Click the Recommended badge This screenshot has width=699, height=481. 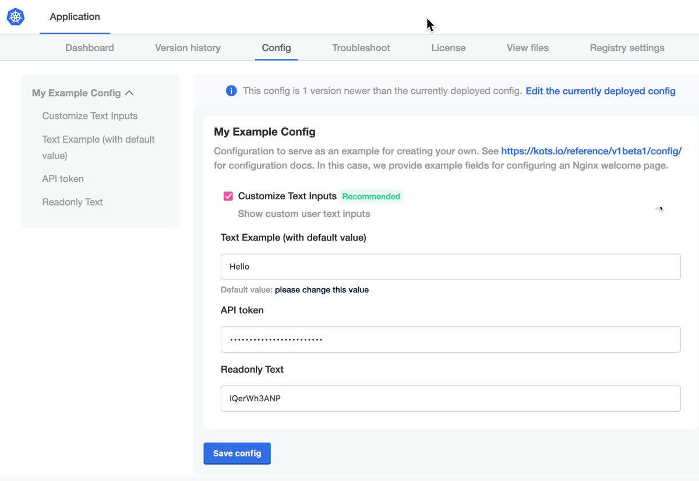click(x=371, y=196)
